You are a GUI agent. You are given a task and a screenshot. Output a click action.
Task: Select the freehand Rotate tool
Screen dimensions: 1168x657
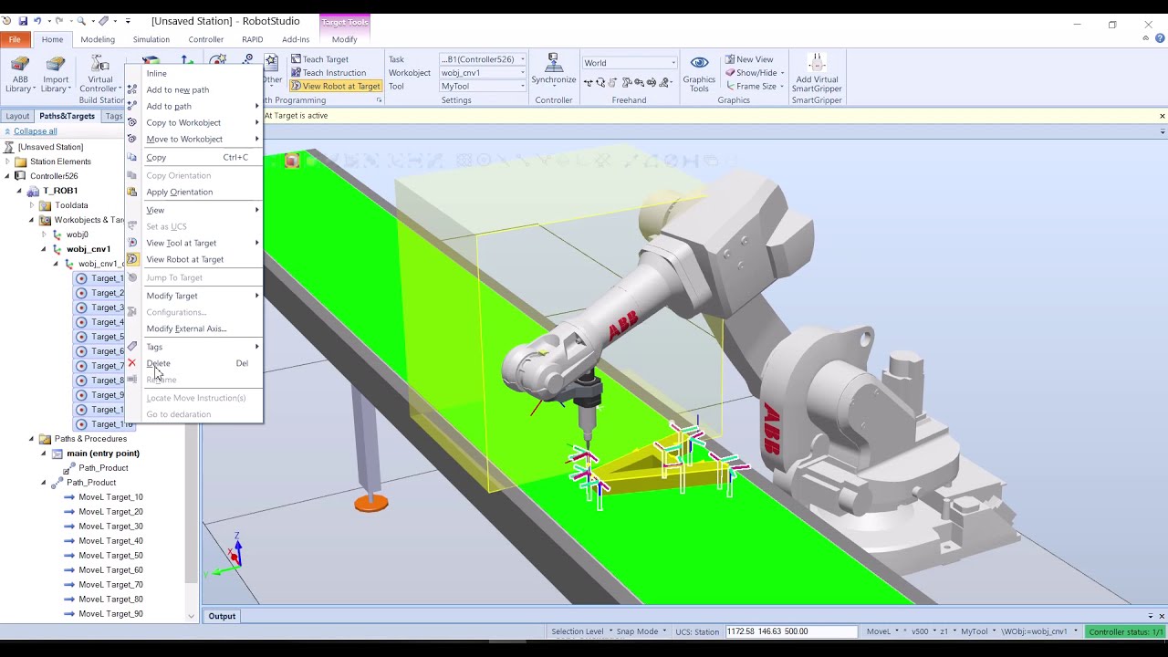tap(601, 83)
